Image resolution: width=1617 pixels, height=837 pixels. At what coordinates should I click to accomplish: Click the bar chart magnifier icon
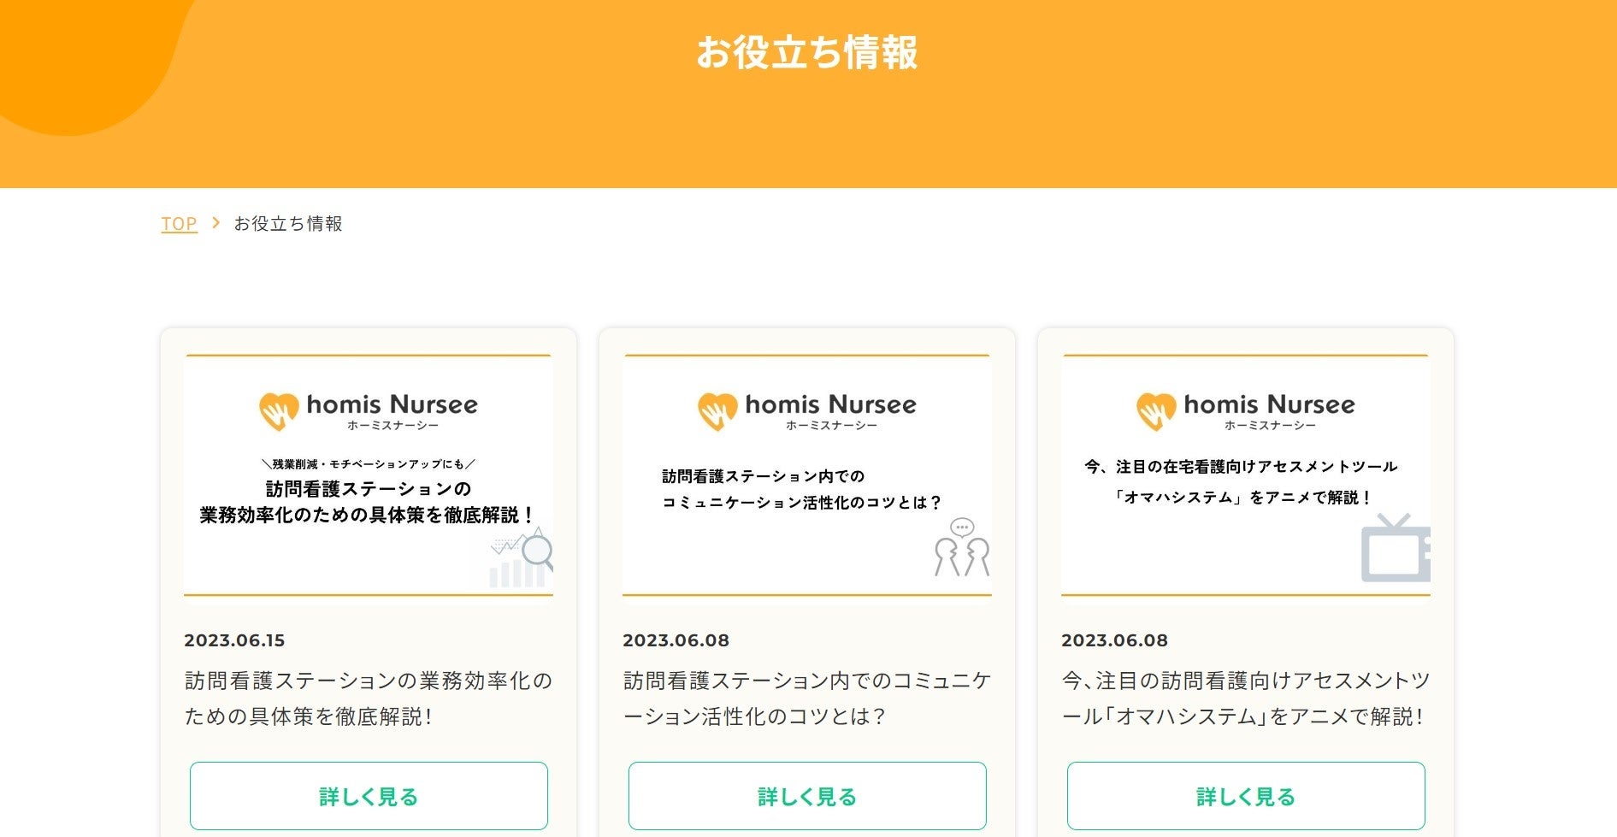522,558
